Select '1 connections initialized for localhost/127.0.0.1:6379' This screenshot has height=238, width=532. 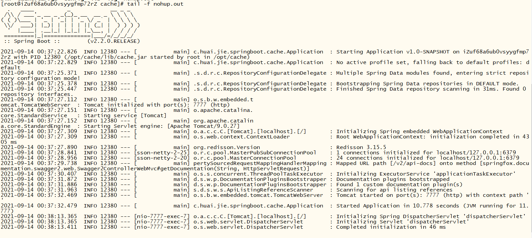tap(426, 153)
